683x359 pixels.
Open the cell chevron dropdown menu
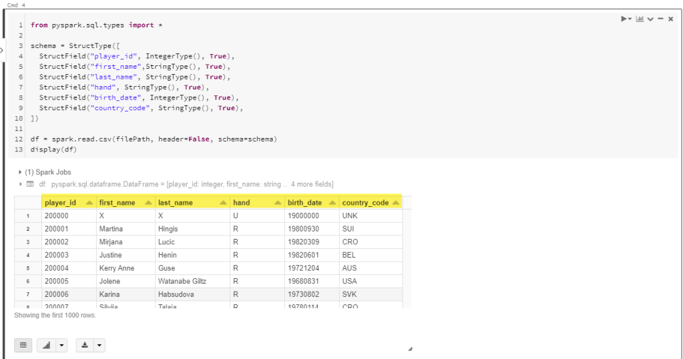[650, 19]
